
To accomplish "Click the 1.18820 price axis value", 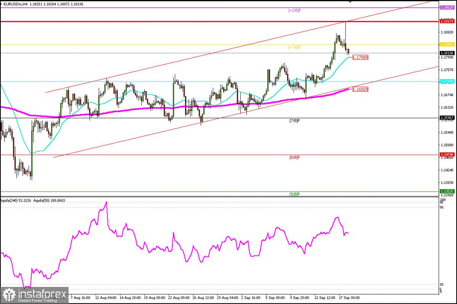I will (x=447, y=32).
